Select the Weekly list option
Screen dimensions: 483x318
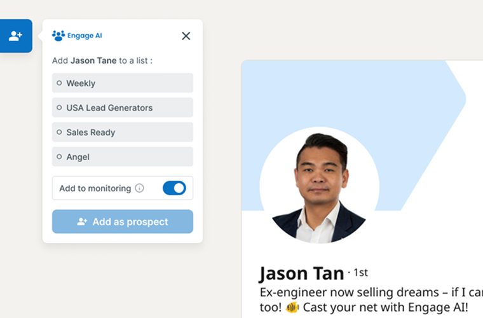pyautogui.click(x=123, y=83)
